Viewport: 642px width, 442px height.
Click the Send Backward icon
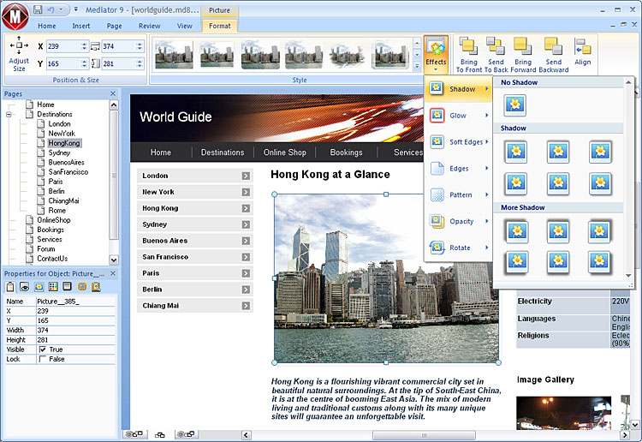pos(553,46)
